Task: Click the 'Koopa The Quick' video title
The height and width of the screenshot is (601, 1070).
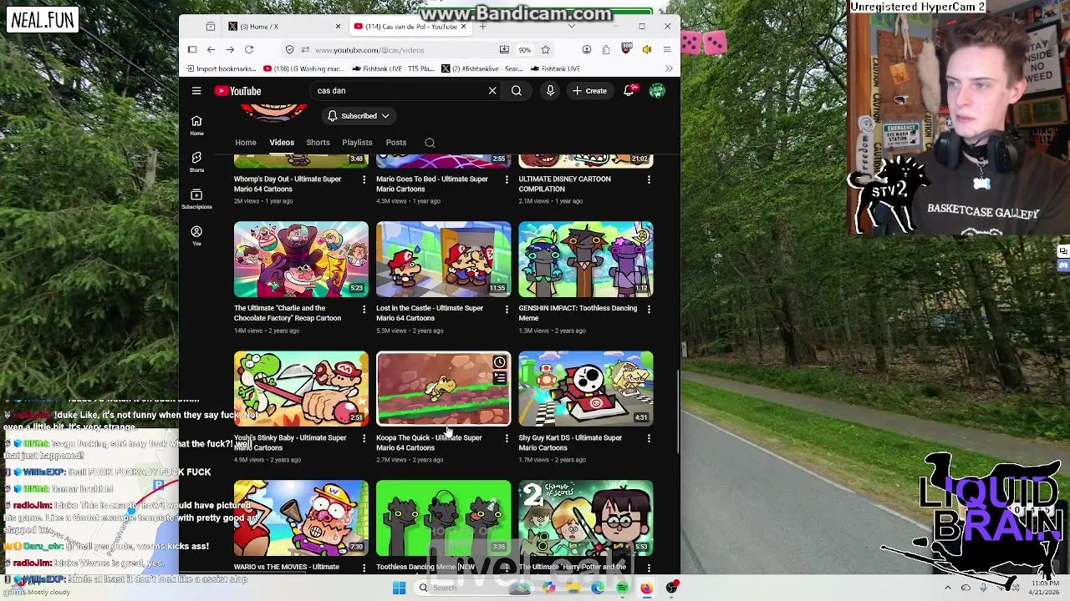Action: click(429, 442)
